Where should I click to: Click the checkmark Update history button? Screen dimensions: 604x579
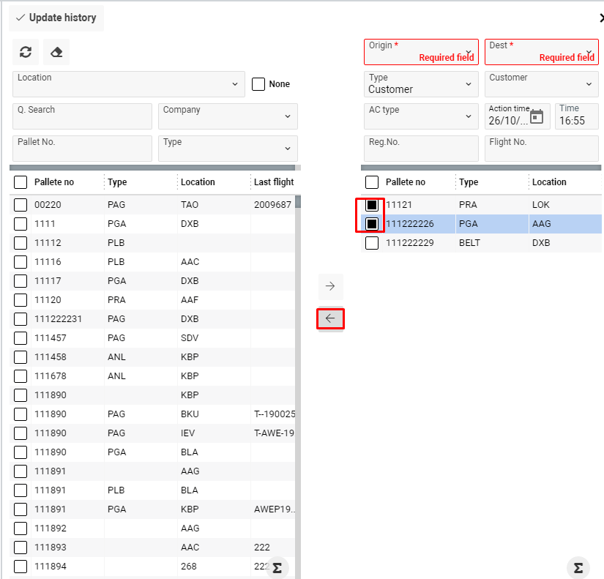56,18
